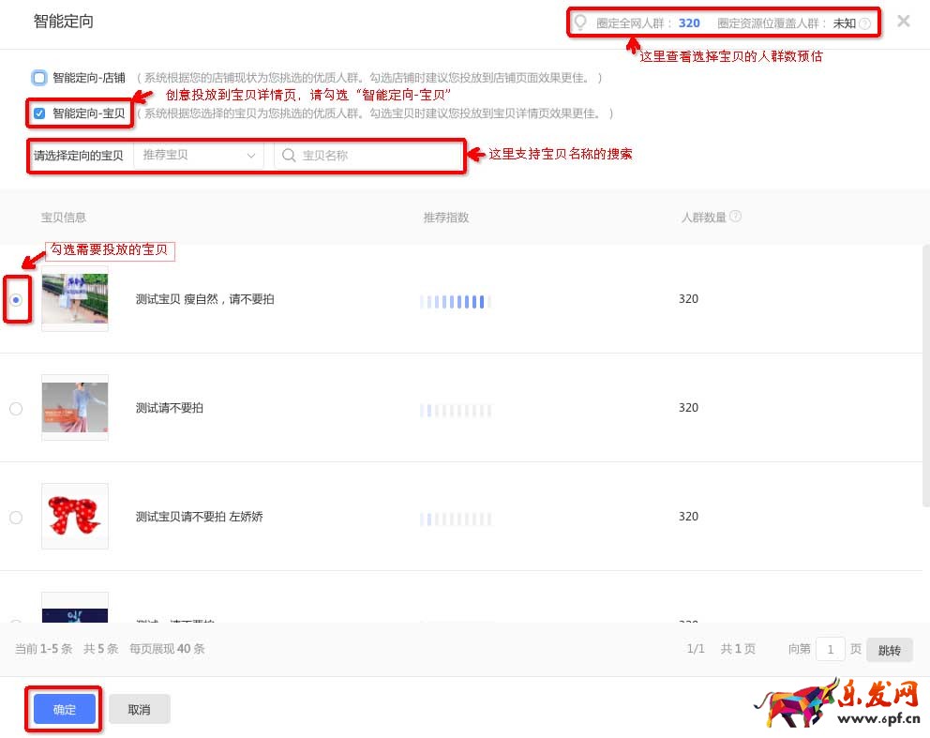Select radio button for 测试请不要拍
930x738 pixels.
pyautogui.click(x=16, y=408)
